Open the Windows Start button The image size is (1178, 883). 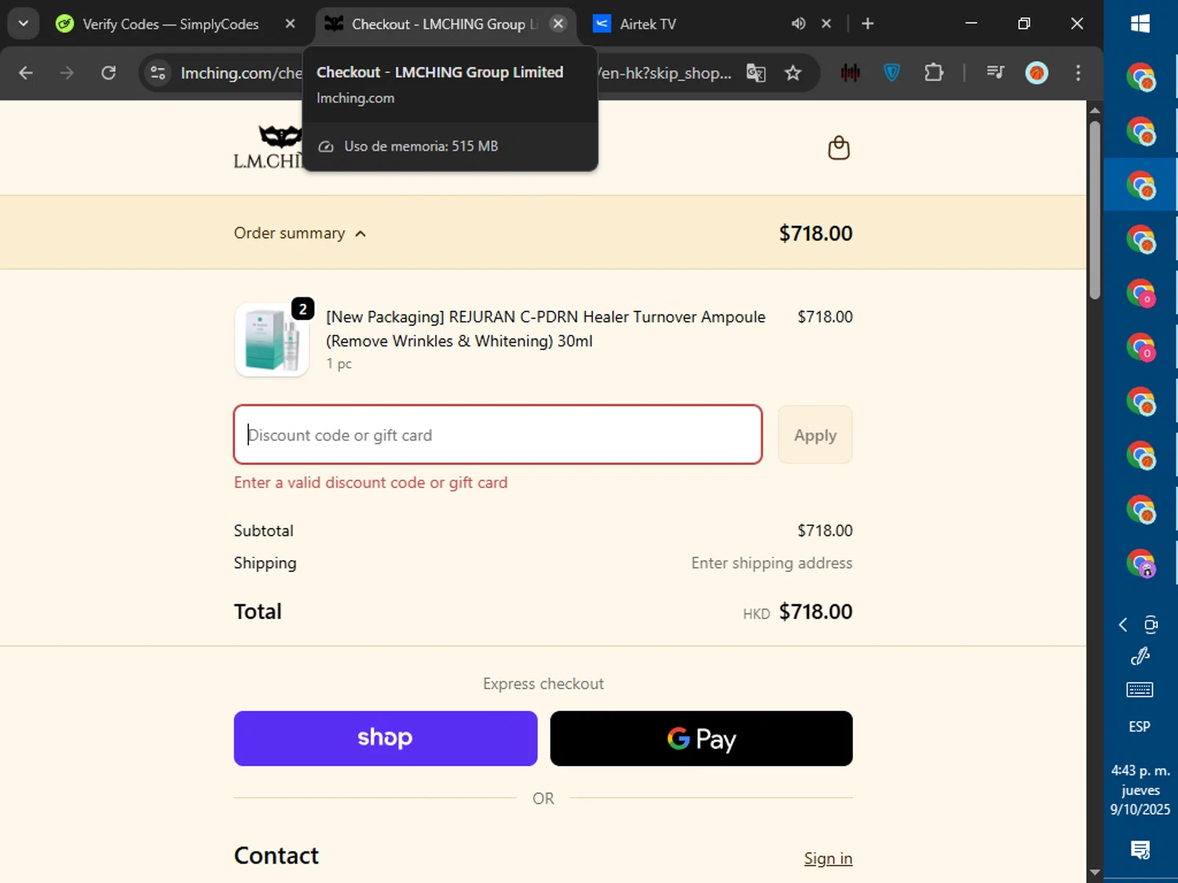coord(1140,24)
